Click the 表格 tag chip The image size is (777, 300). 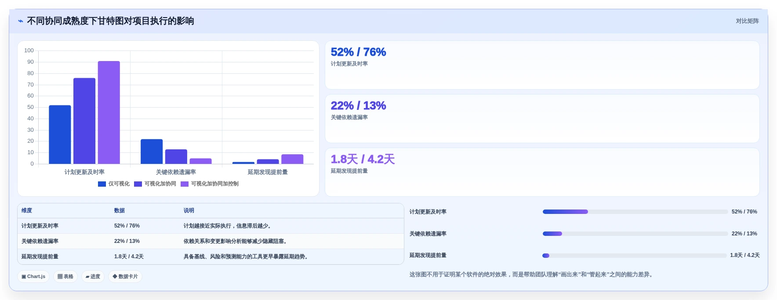(65, 277)
